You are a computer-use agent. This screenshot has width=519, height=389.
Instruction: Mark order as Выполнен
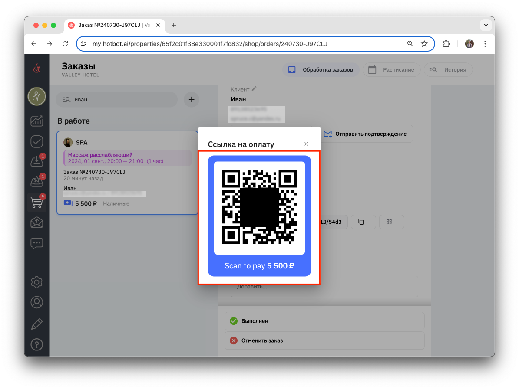point(324,321)
